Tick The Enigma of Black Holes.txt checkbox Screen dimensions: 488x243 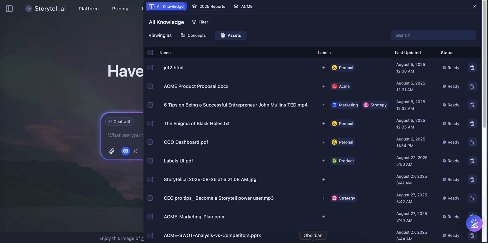[x=150, y=123]
